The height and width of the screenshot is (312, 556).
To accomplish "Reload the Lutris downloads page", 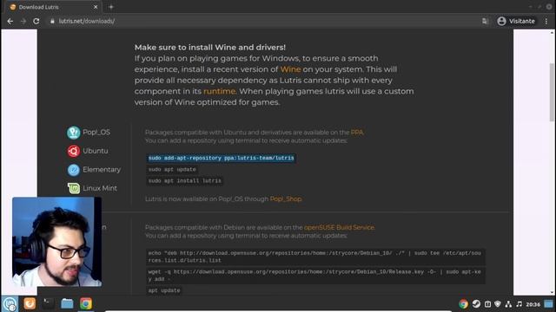I will tap(36, 21).
